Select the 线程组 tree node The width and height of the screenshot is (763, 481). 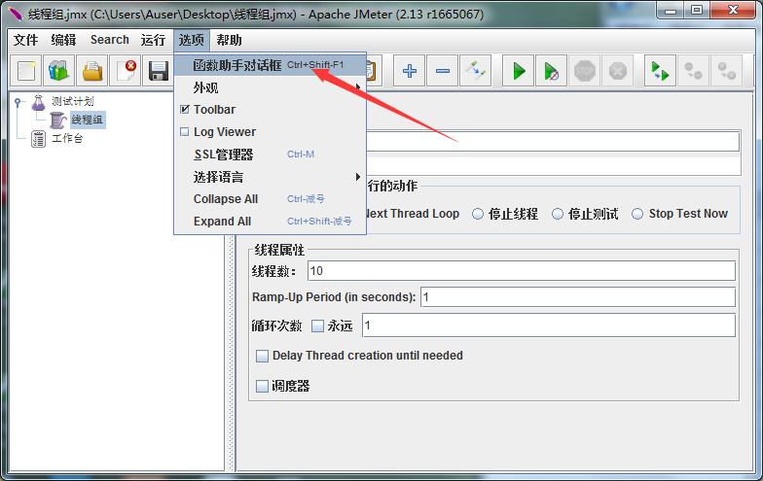pyautogui.click(x=88, y=120)
